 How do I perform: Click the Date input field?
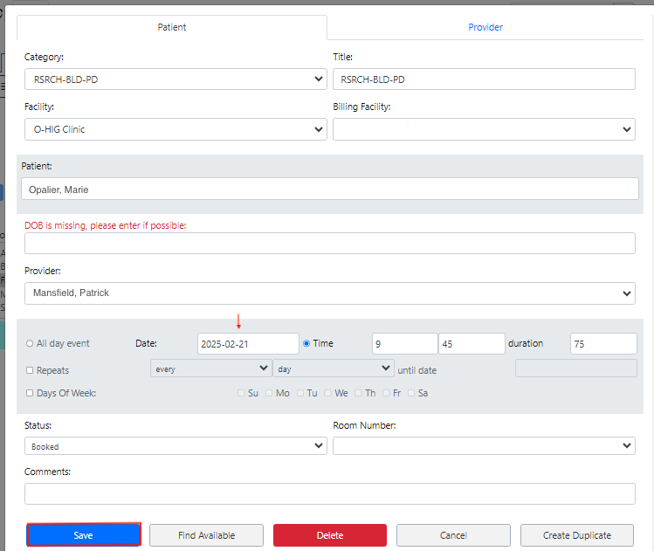click(248, 344)
